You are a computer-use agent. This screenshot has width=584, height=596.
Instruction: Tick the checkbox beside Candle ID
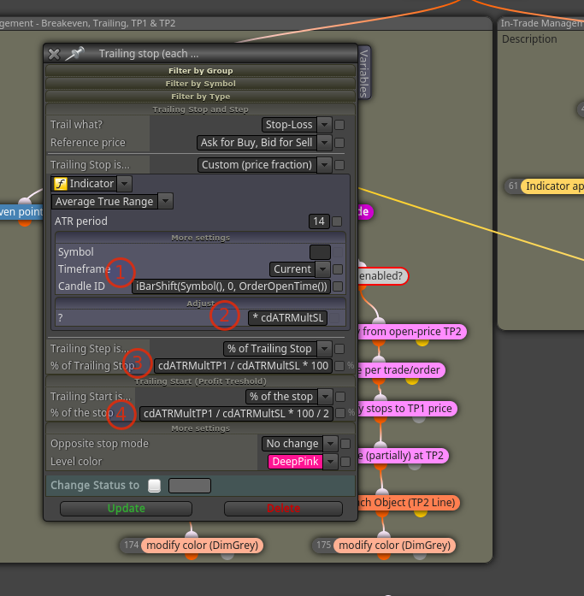338,286
